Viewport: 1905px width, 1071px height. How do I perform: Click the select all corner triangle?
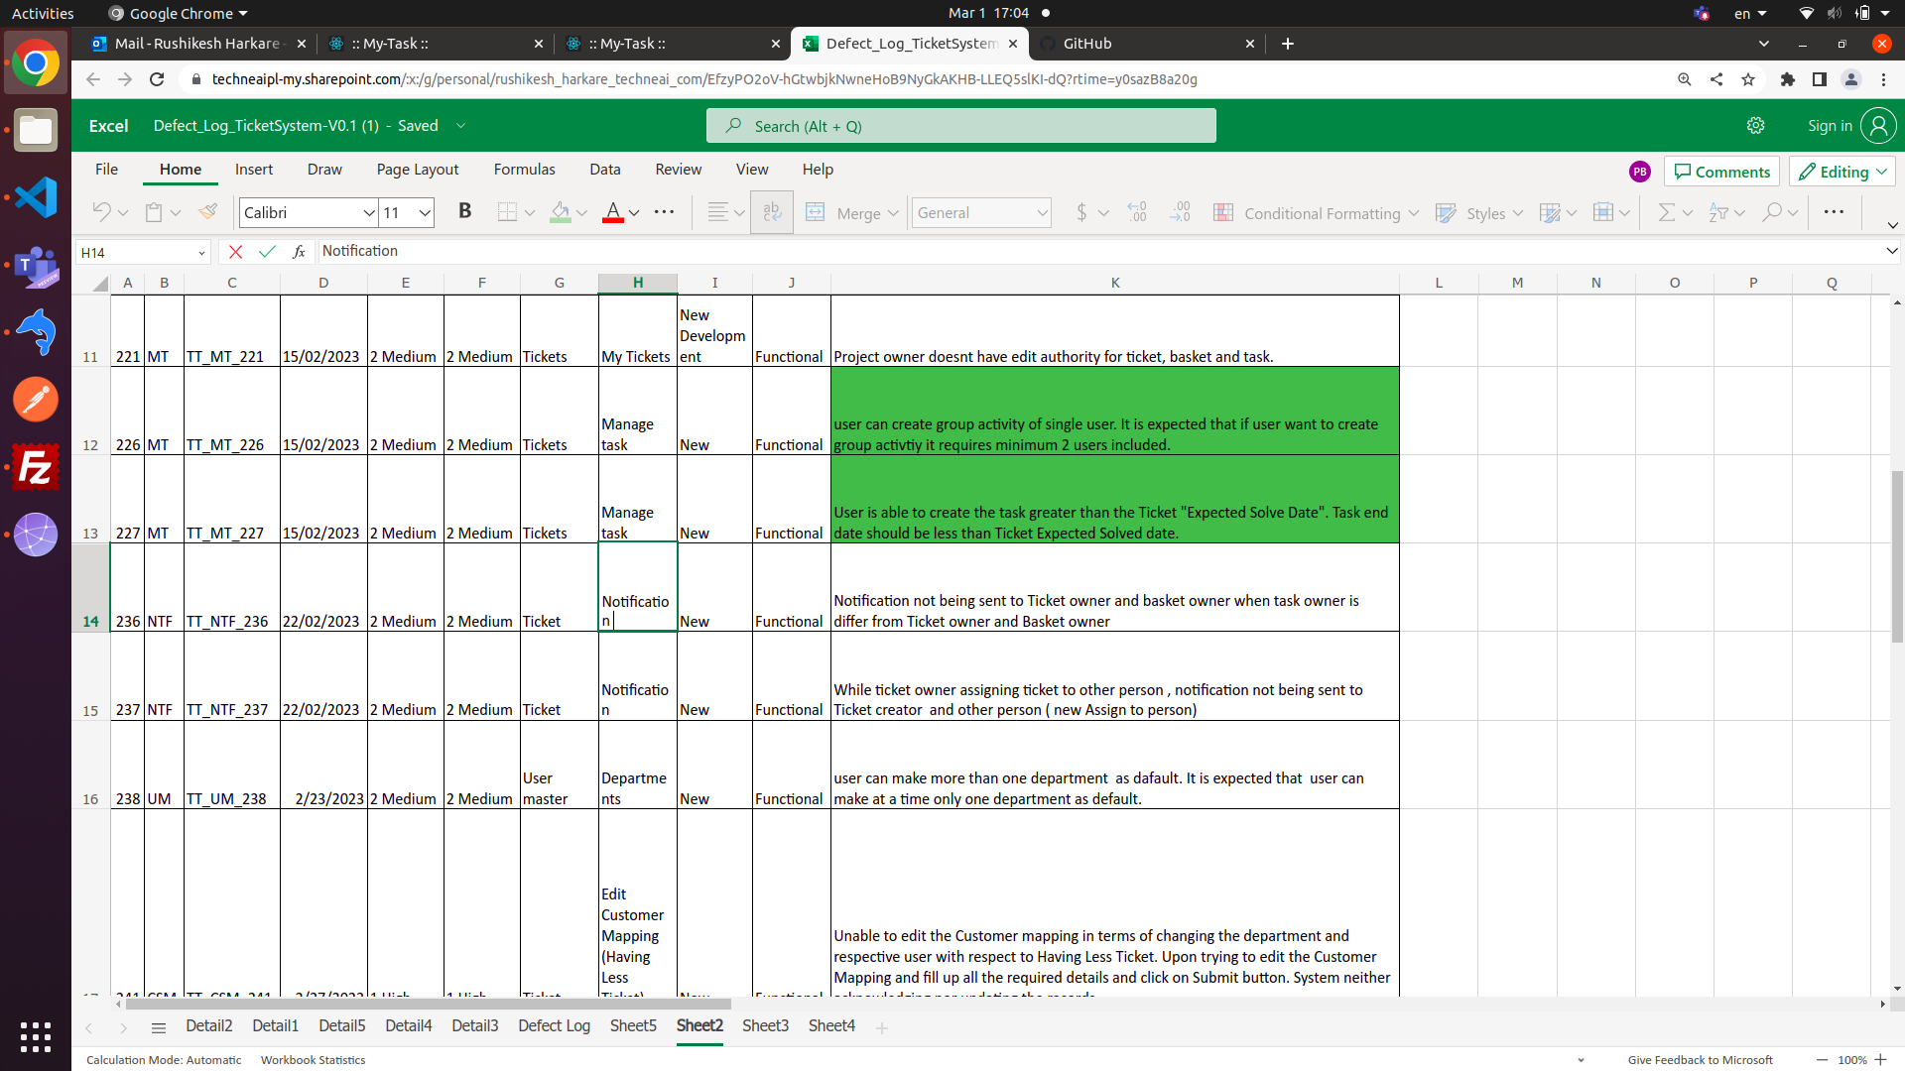click(99, 284)
